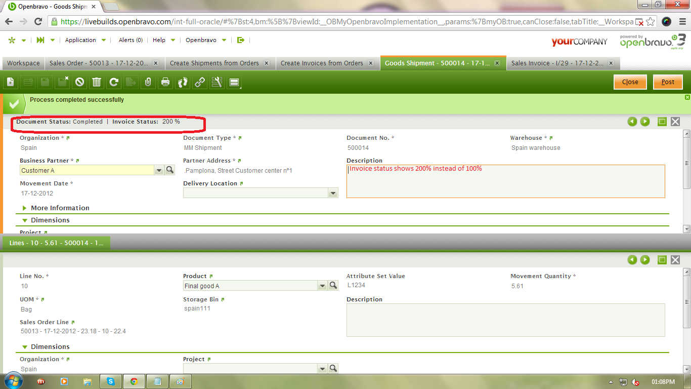691x389 pixels.
Task: Open the Openbravo user menu
Action: click(x=206, y=40)
